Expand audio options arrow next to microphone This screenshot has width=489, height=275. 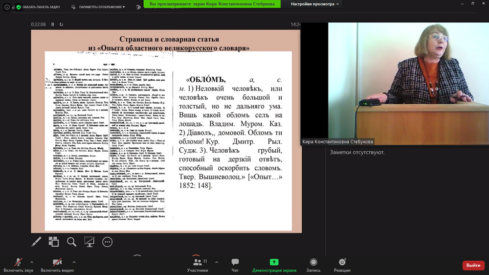pos(32,262)
